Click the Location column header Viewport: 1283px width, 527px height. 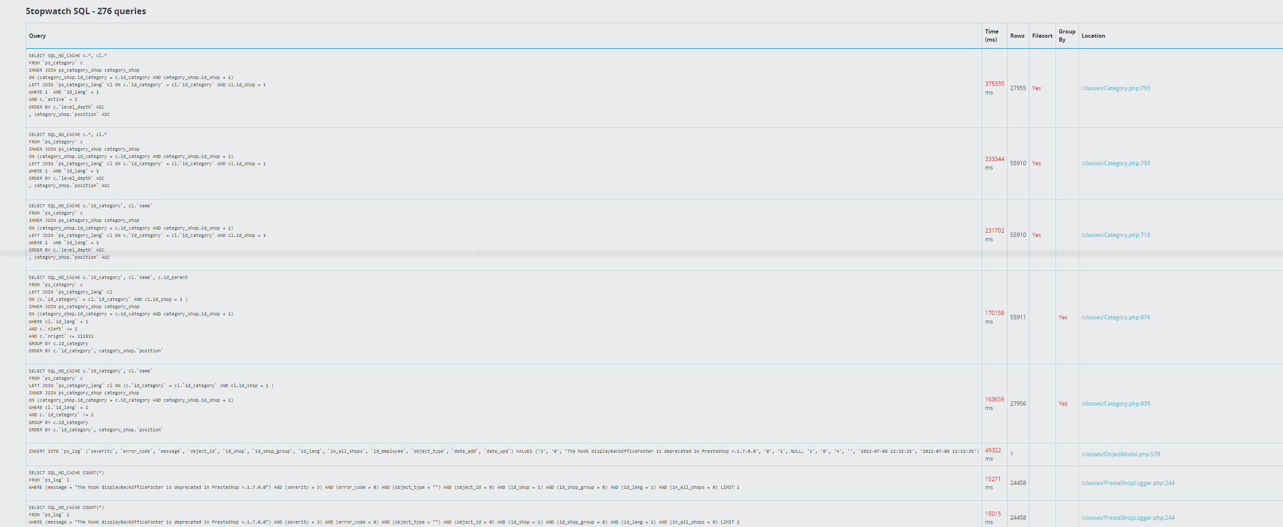click(x=1093, y=36)
